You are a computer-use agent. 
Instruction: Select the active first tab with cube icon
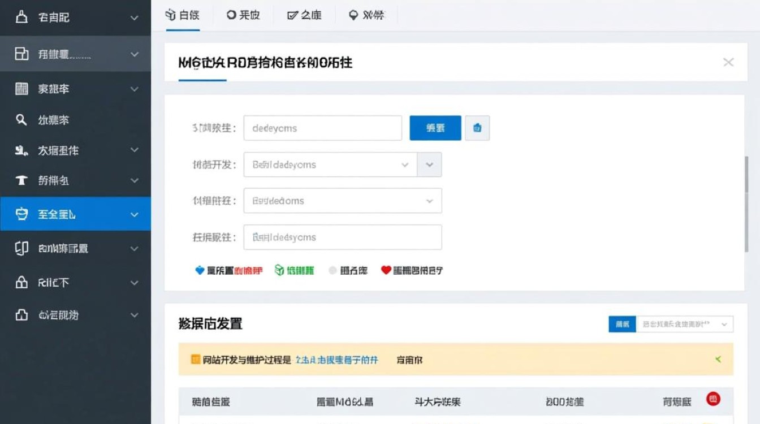182,15
